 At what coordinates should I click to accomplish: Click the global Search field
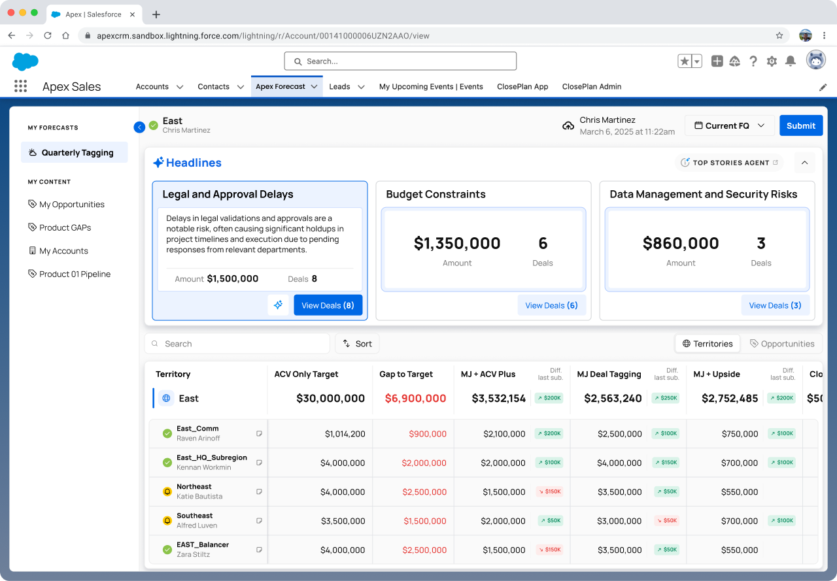[400, 61]
